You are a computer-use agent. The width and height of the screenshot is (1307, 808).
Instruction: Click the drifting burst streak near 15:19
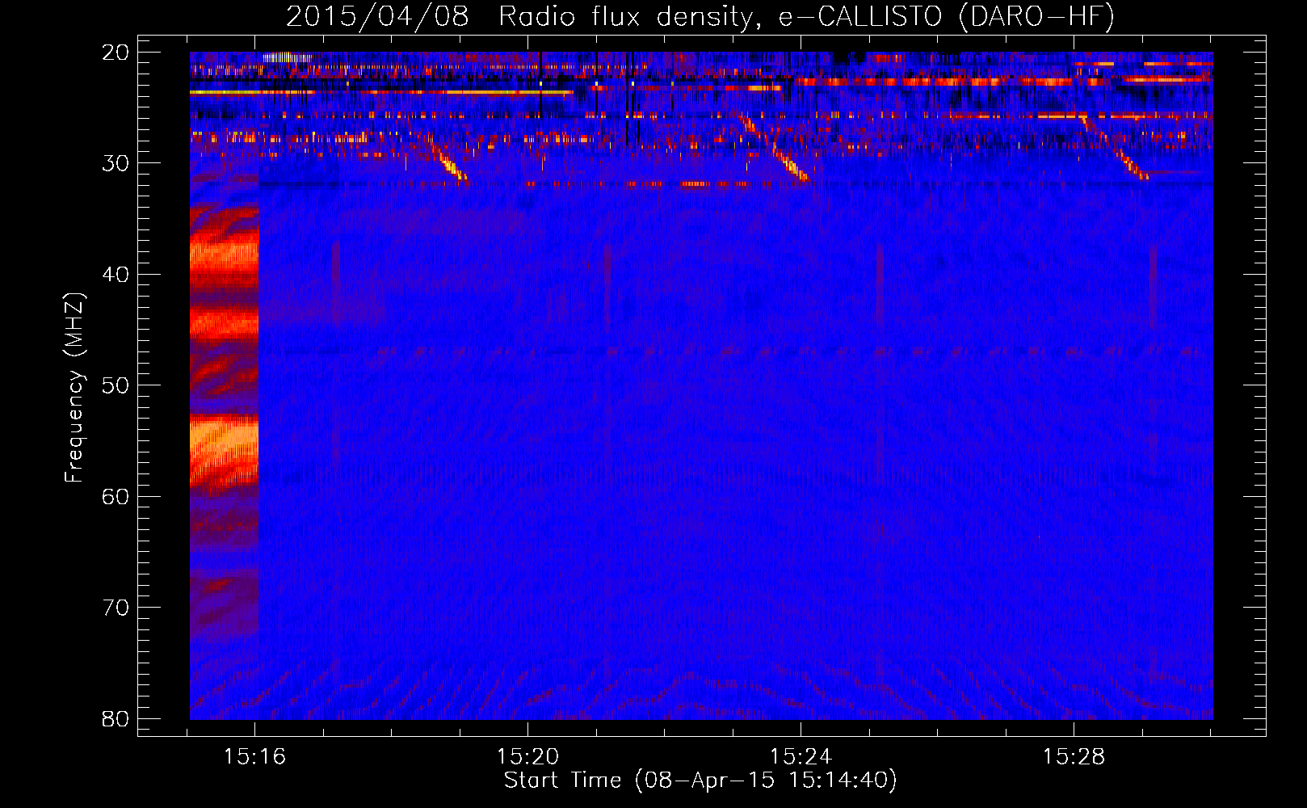[449, 164]
